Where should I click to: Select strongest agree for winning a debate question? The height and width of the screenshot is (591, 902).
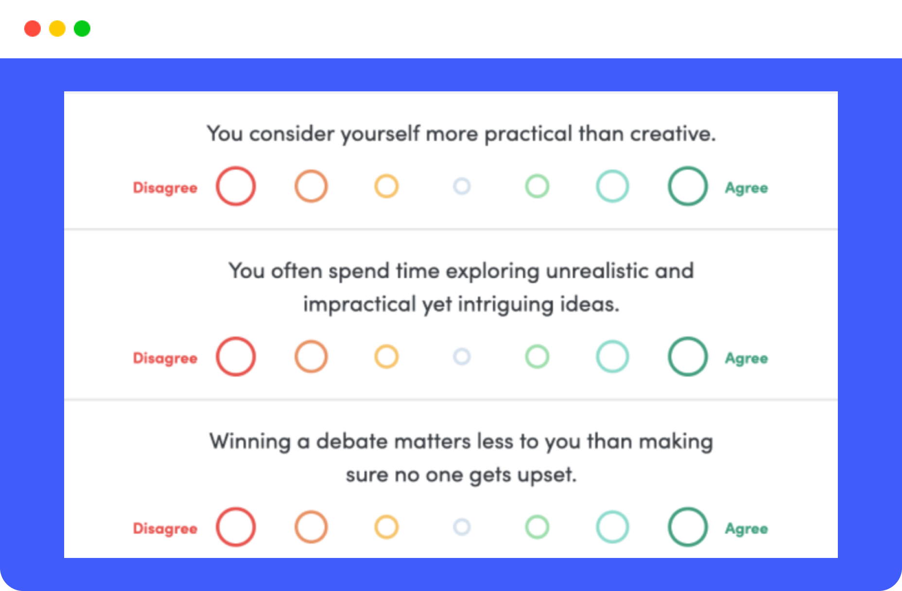(688, 527)
